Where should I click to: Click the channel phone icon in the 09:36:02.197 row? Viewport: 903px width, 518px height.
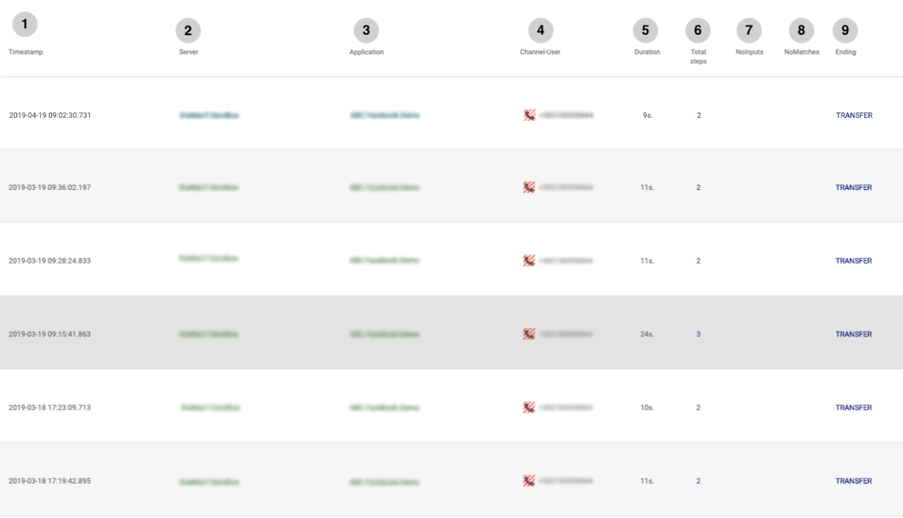click(529, 187)
